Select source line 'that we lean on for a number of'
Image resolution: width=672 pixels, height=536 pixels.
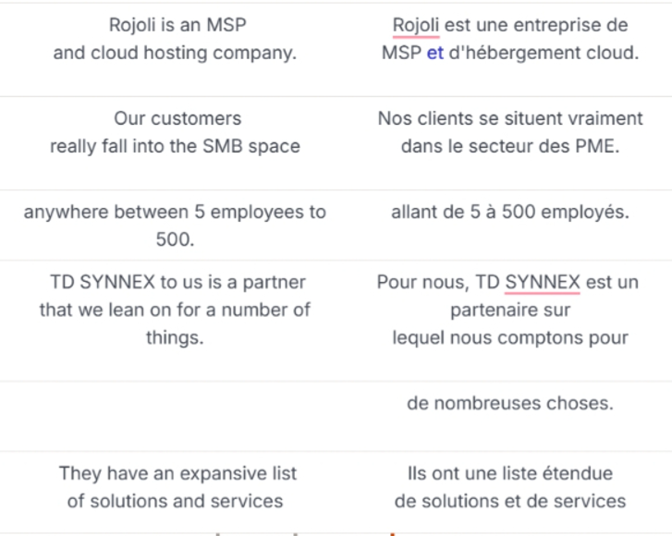tap(175, 310)
